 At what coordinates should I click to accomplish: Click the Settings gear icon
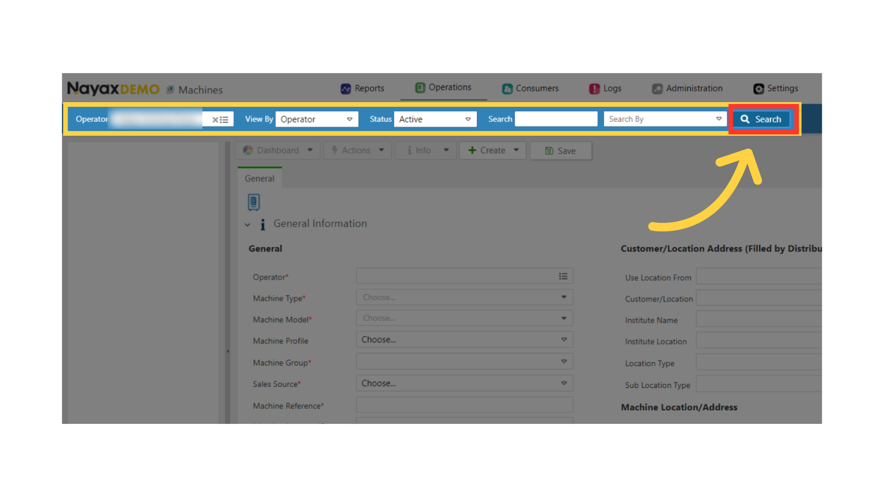(758, 89)
